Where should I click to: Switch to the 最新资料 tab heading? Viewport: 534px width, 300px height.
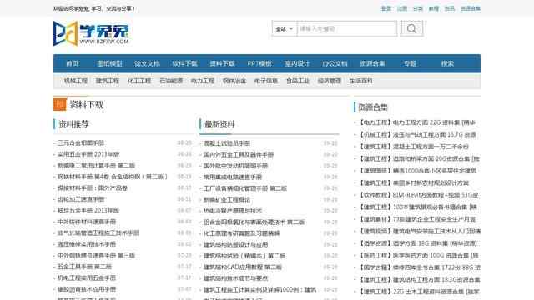pos(219,124)
